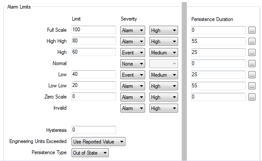This screenshot has width=262, height=161.
Task: Click the Zero Scale persistence ellipsis button
Action: point(252,97)
